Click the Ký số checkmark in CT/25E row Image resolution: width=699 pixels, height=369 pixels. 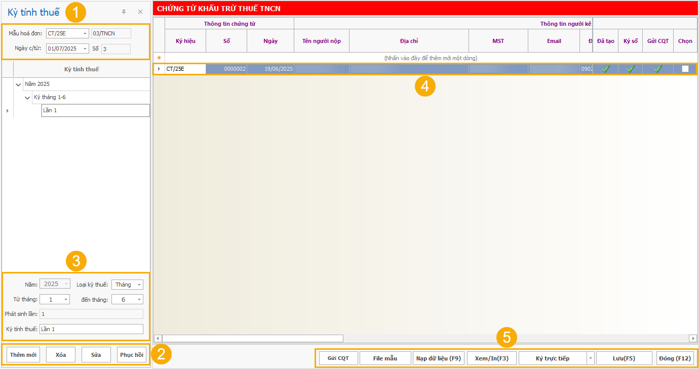(630, 69)
